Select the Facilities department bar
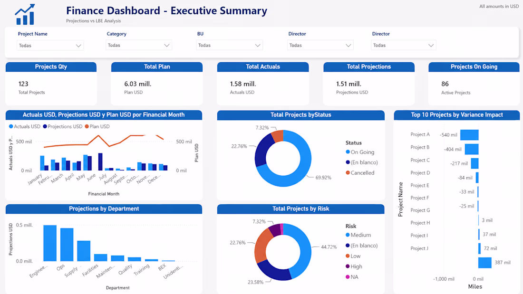The image size is (523, 294). [100, 257]
